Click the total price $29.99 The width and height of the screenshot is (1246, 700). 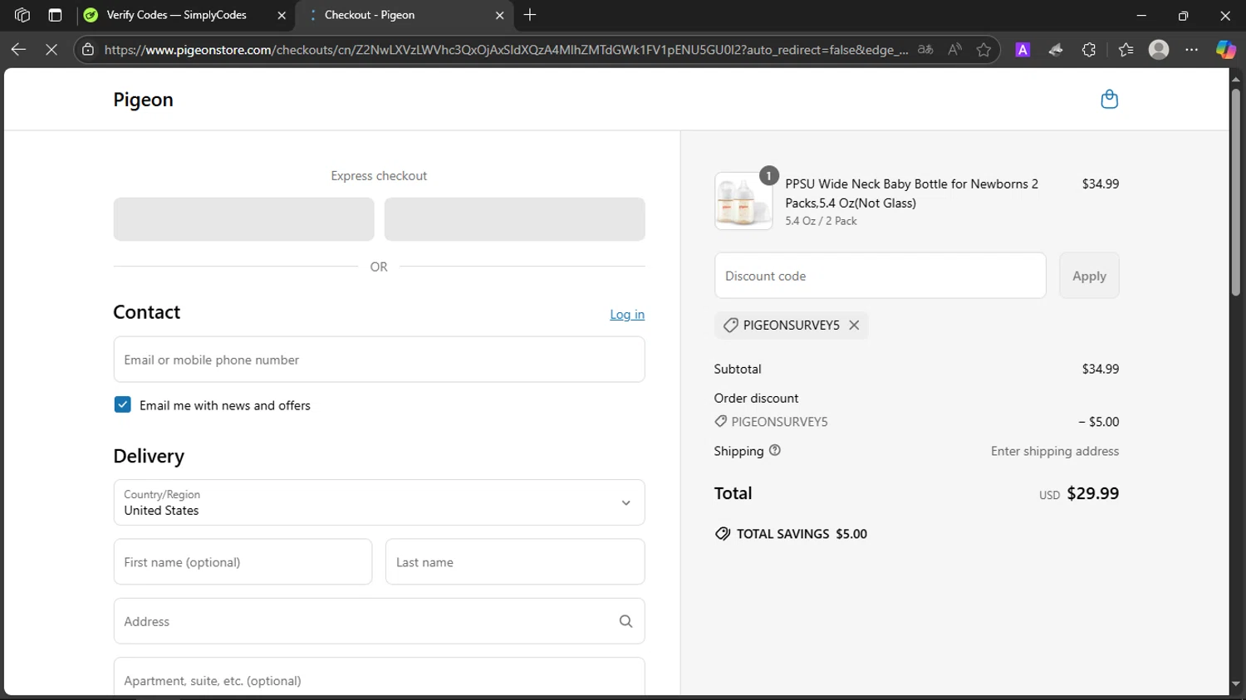pyautogui.click(x=1092, y=493)
